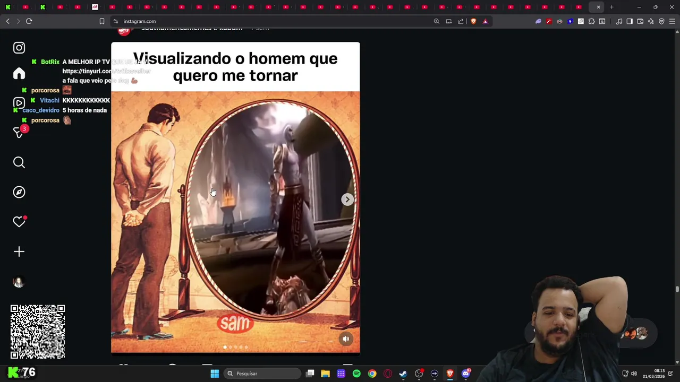Close the active browser tab
Screen dimensions: 680x382
click(x=598, y=7)
